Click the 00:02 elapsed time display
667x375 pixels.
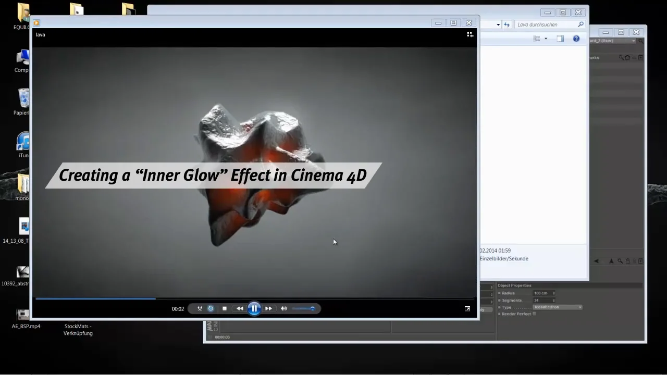178,309
